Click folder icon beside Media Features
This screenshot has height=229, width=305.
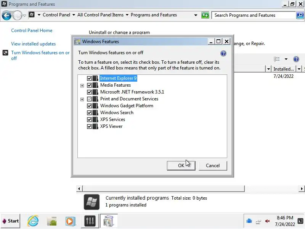point(95,85)
